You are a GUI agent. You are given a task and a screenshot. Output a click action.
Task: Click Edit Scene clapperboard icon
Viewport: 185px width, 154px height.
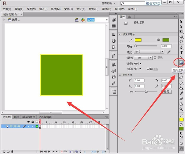point(77,20)
